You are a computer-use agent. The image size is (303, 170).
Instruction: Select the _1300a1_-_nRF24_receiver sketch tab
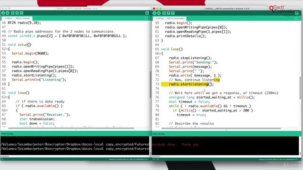pyautogui.click(x=17, y=18)
